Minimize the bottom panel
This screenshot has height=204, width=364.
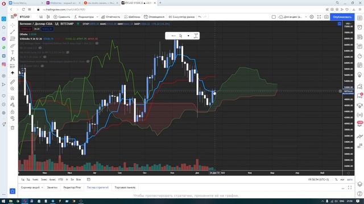[x=343, y=188]
